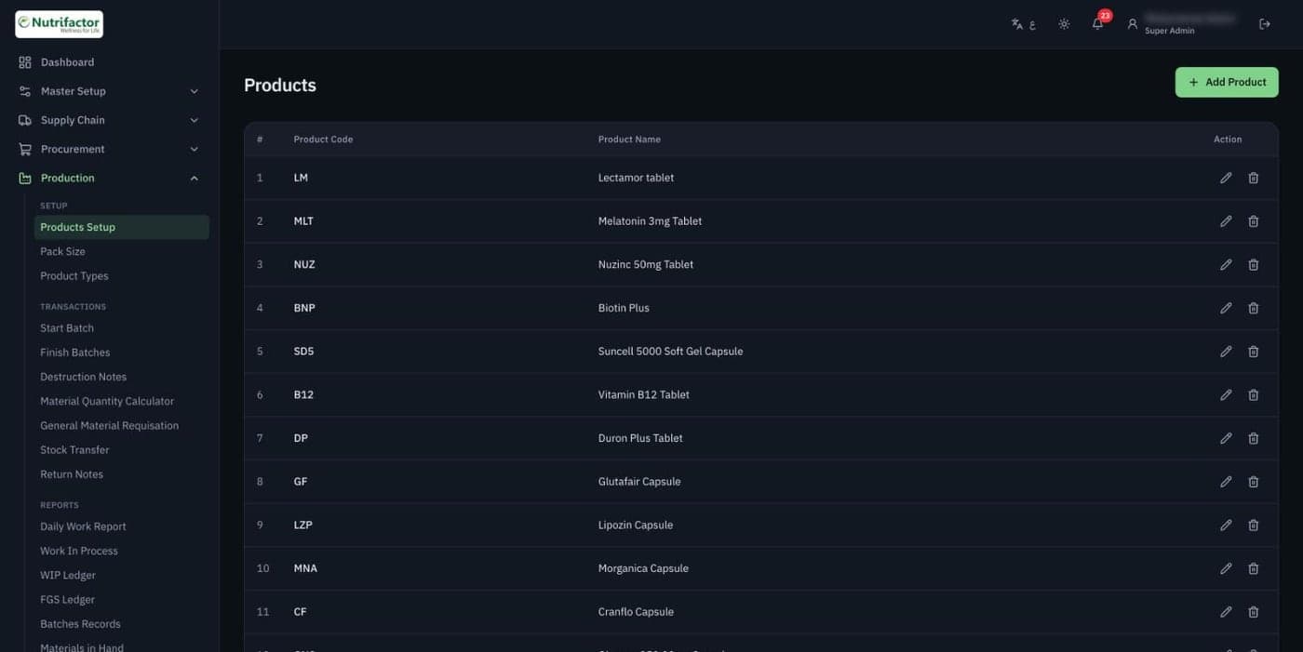Open Start Batch transaction
1303x652 pixels.
(x=67, y=328)
